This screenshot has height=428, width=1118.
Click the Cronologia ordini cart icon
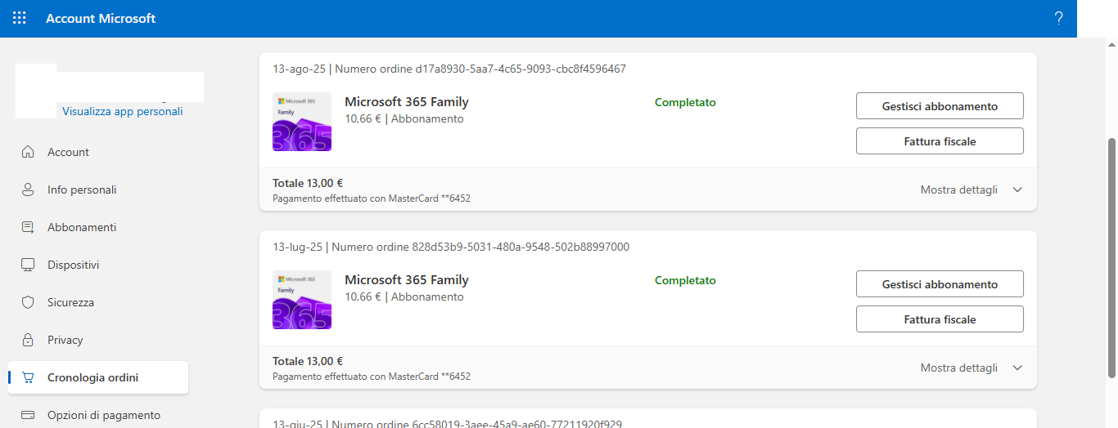28,377
